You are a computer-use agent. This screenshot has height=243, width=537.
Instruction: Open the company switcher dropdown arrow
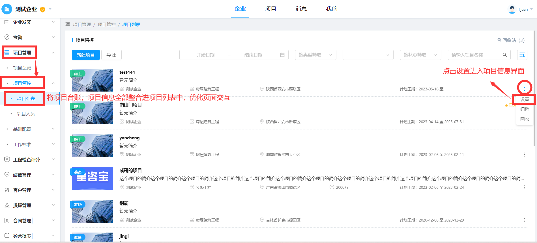pos(50,9)
